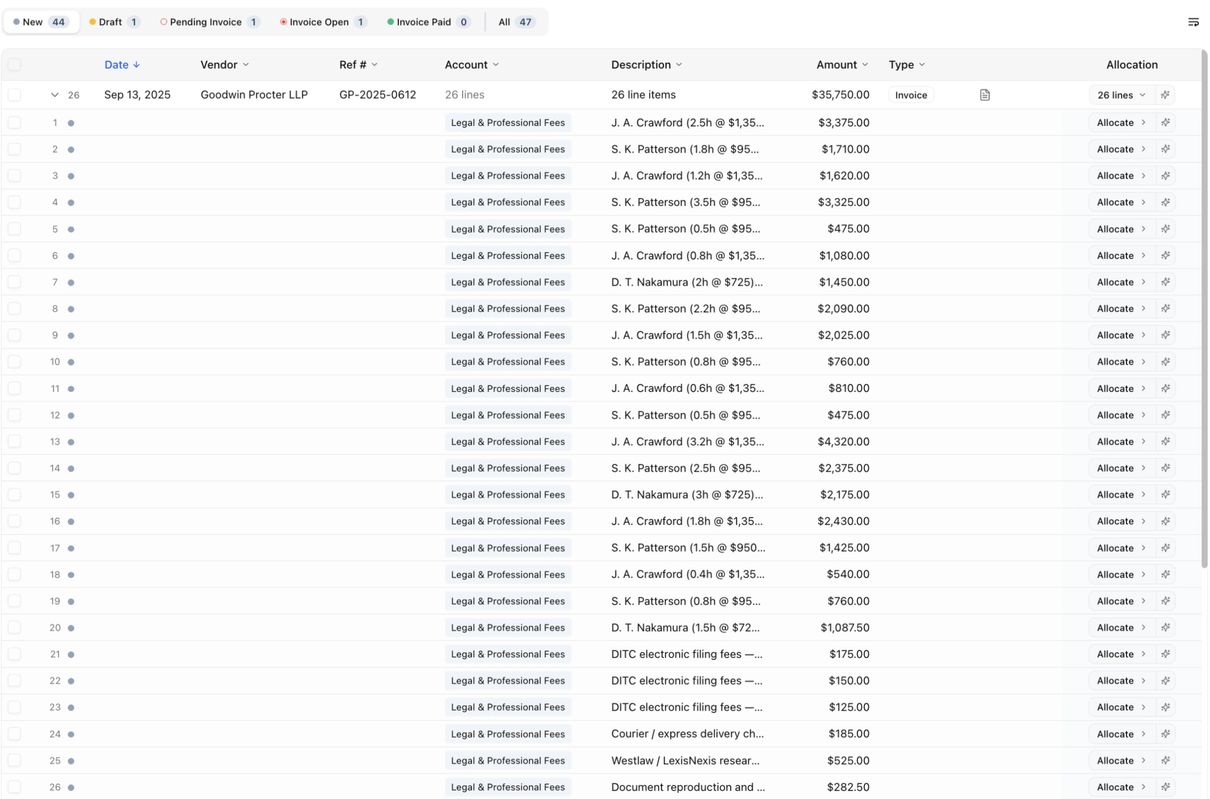
Task: Open the 26 lines allocation dropdown
Action: click(1120, 95)
